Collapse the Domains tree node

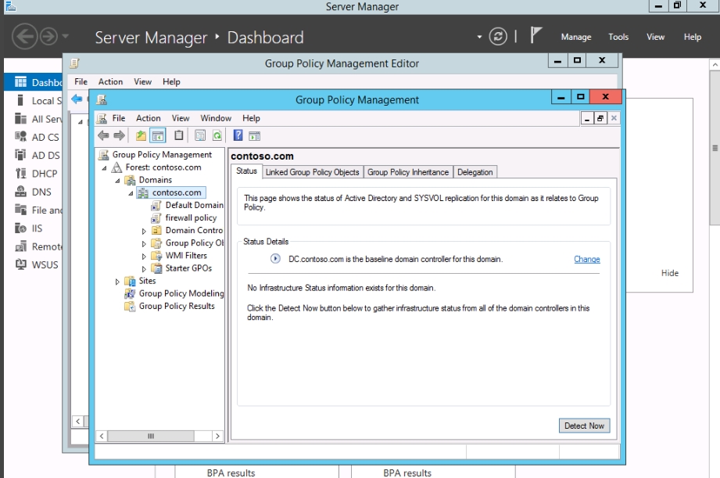[117, 181]
